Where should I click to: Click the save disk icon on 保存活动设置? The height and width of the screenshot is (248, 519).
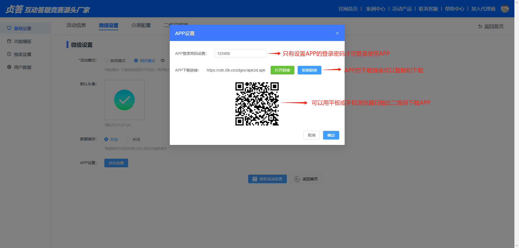click(255, 179)
